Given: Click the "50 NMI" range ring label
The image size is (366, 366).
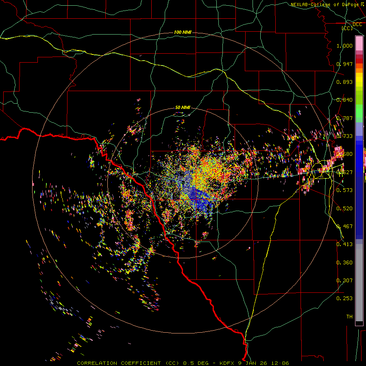Looking at the screenshot, I should pyautogui.click(x=183, y=108).
